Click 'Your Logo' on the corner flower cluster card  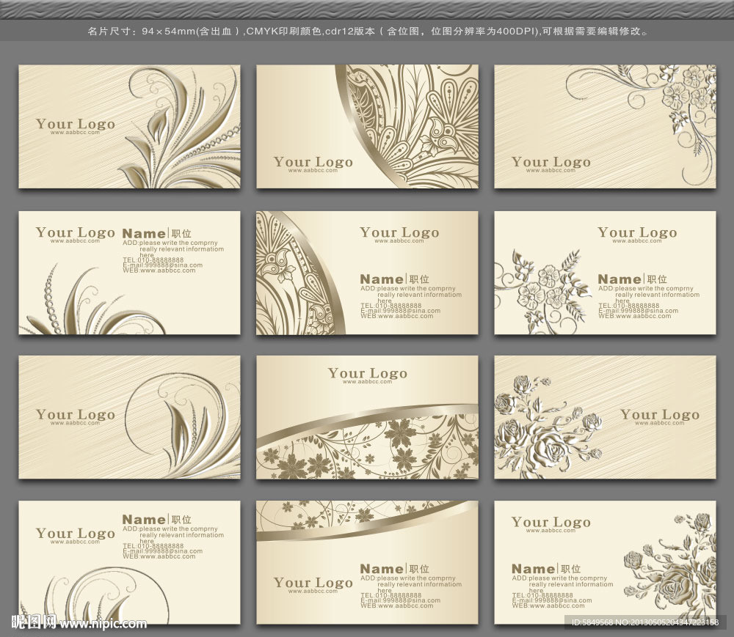[551, 162]
